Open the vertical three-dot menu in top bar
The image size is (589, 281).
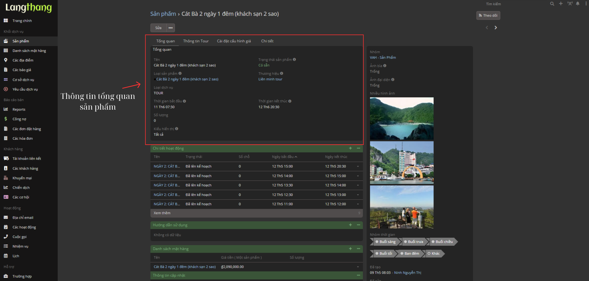[x=586, y=4]
